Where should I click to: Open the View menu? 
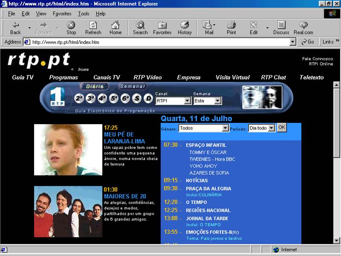pyautogui.click(x=41, y=14)
